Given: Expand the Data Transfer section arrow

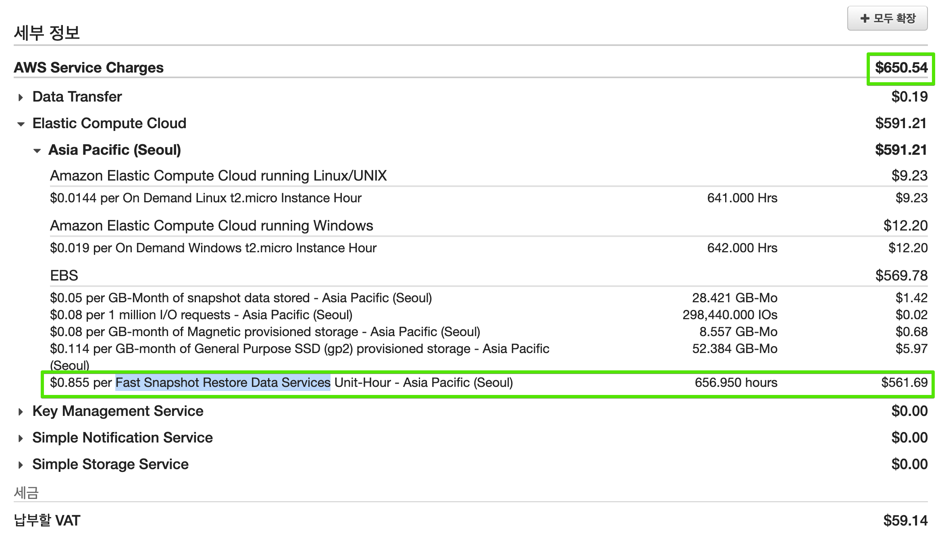Looking at the screenshot, I should [x=21, y=98].
